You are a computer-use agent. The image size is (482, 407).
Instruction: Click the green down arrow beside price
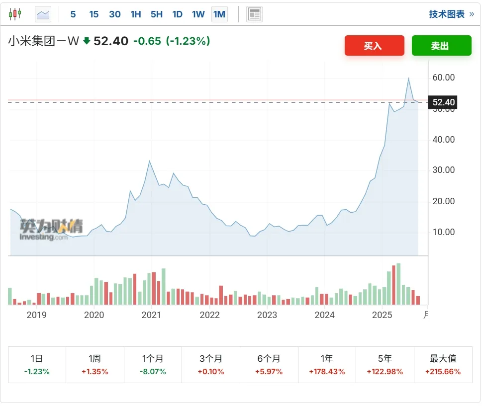(x=87, y=41)
